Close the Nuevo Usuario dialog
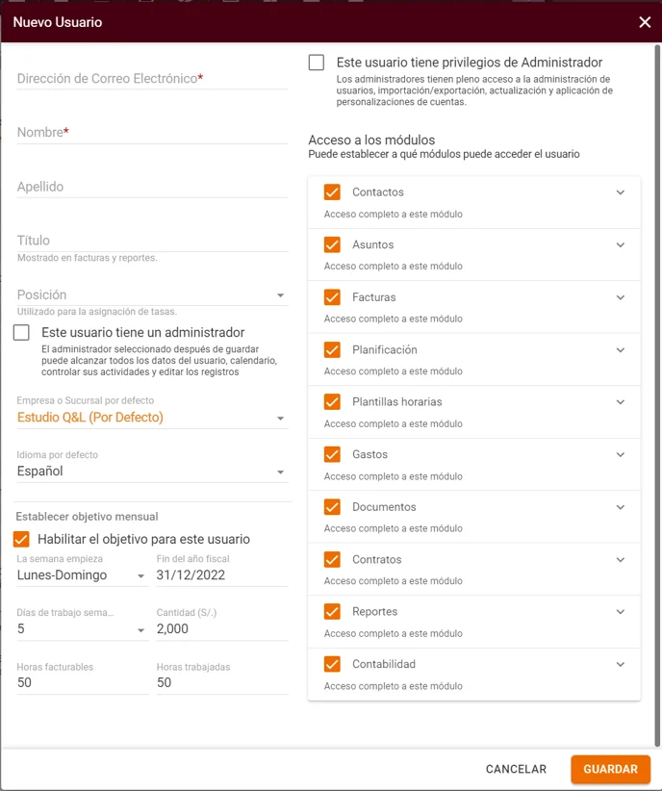The image size is (662, 791). point(645,22)
